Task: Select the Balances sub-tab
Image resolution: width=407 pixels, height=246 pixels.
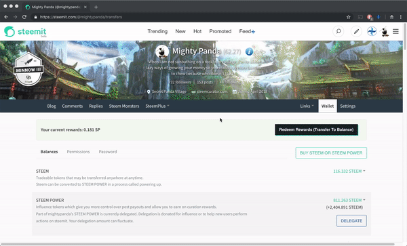Action: [49, 152]
